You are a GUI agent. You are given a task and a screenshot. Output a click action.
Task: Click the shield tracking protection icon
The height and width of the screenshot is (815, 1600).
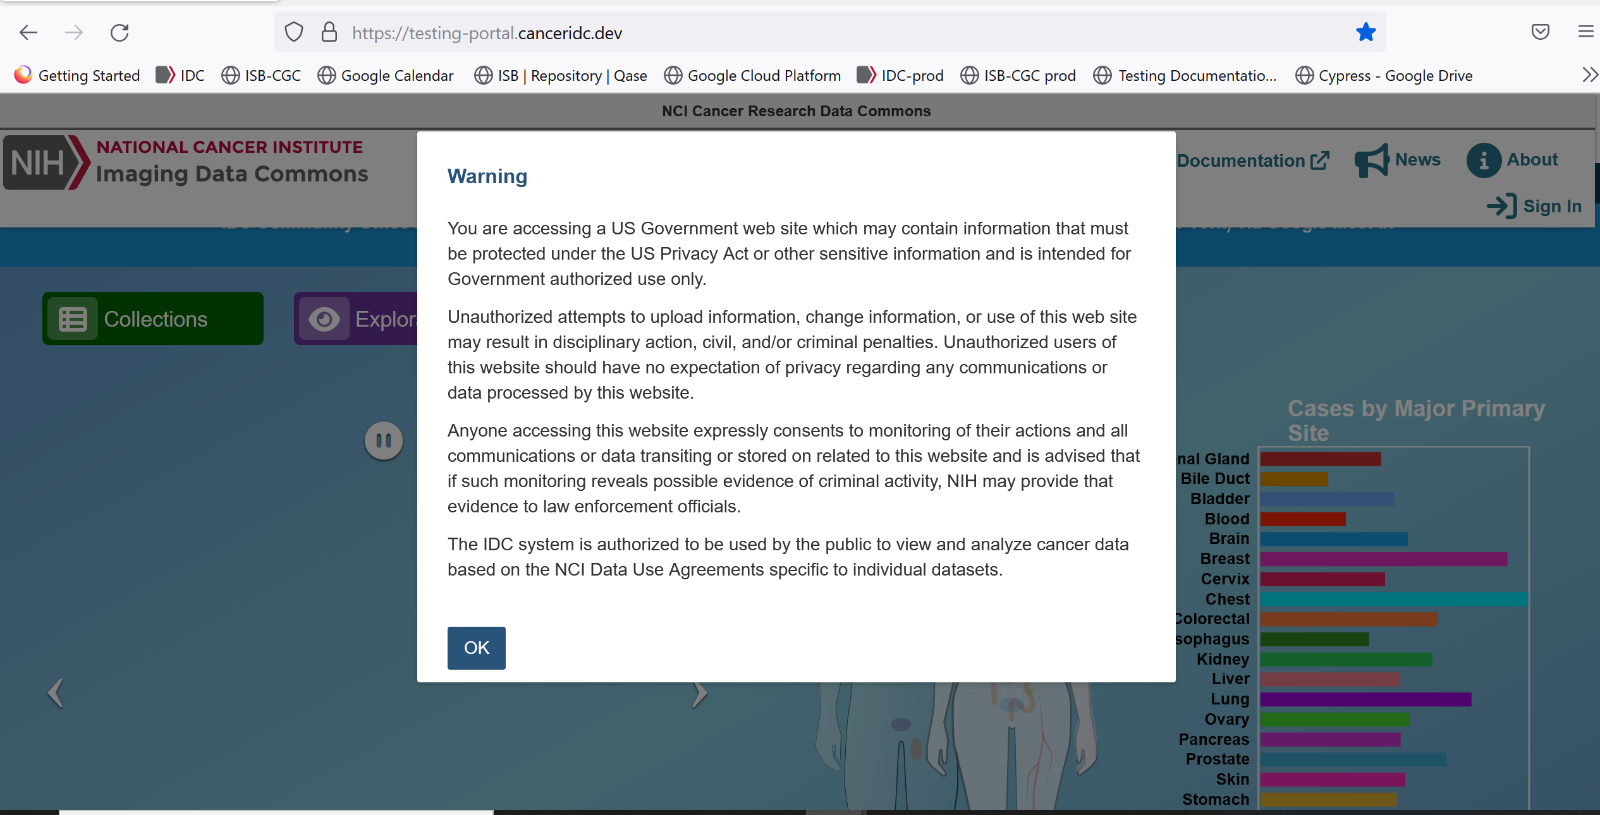293,32
